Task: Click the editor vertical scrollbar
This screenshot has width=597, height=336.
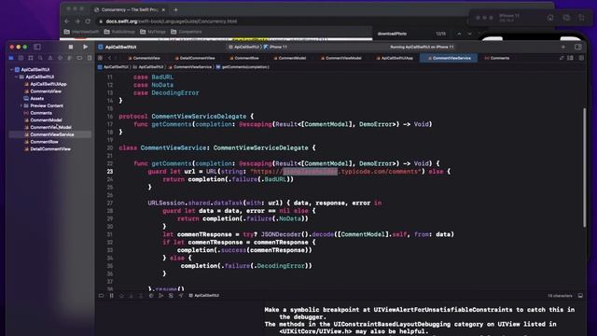Action: (585, 168)
